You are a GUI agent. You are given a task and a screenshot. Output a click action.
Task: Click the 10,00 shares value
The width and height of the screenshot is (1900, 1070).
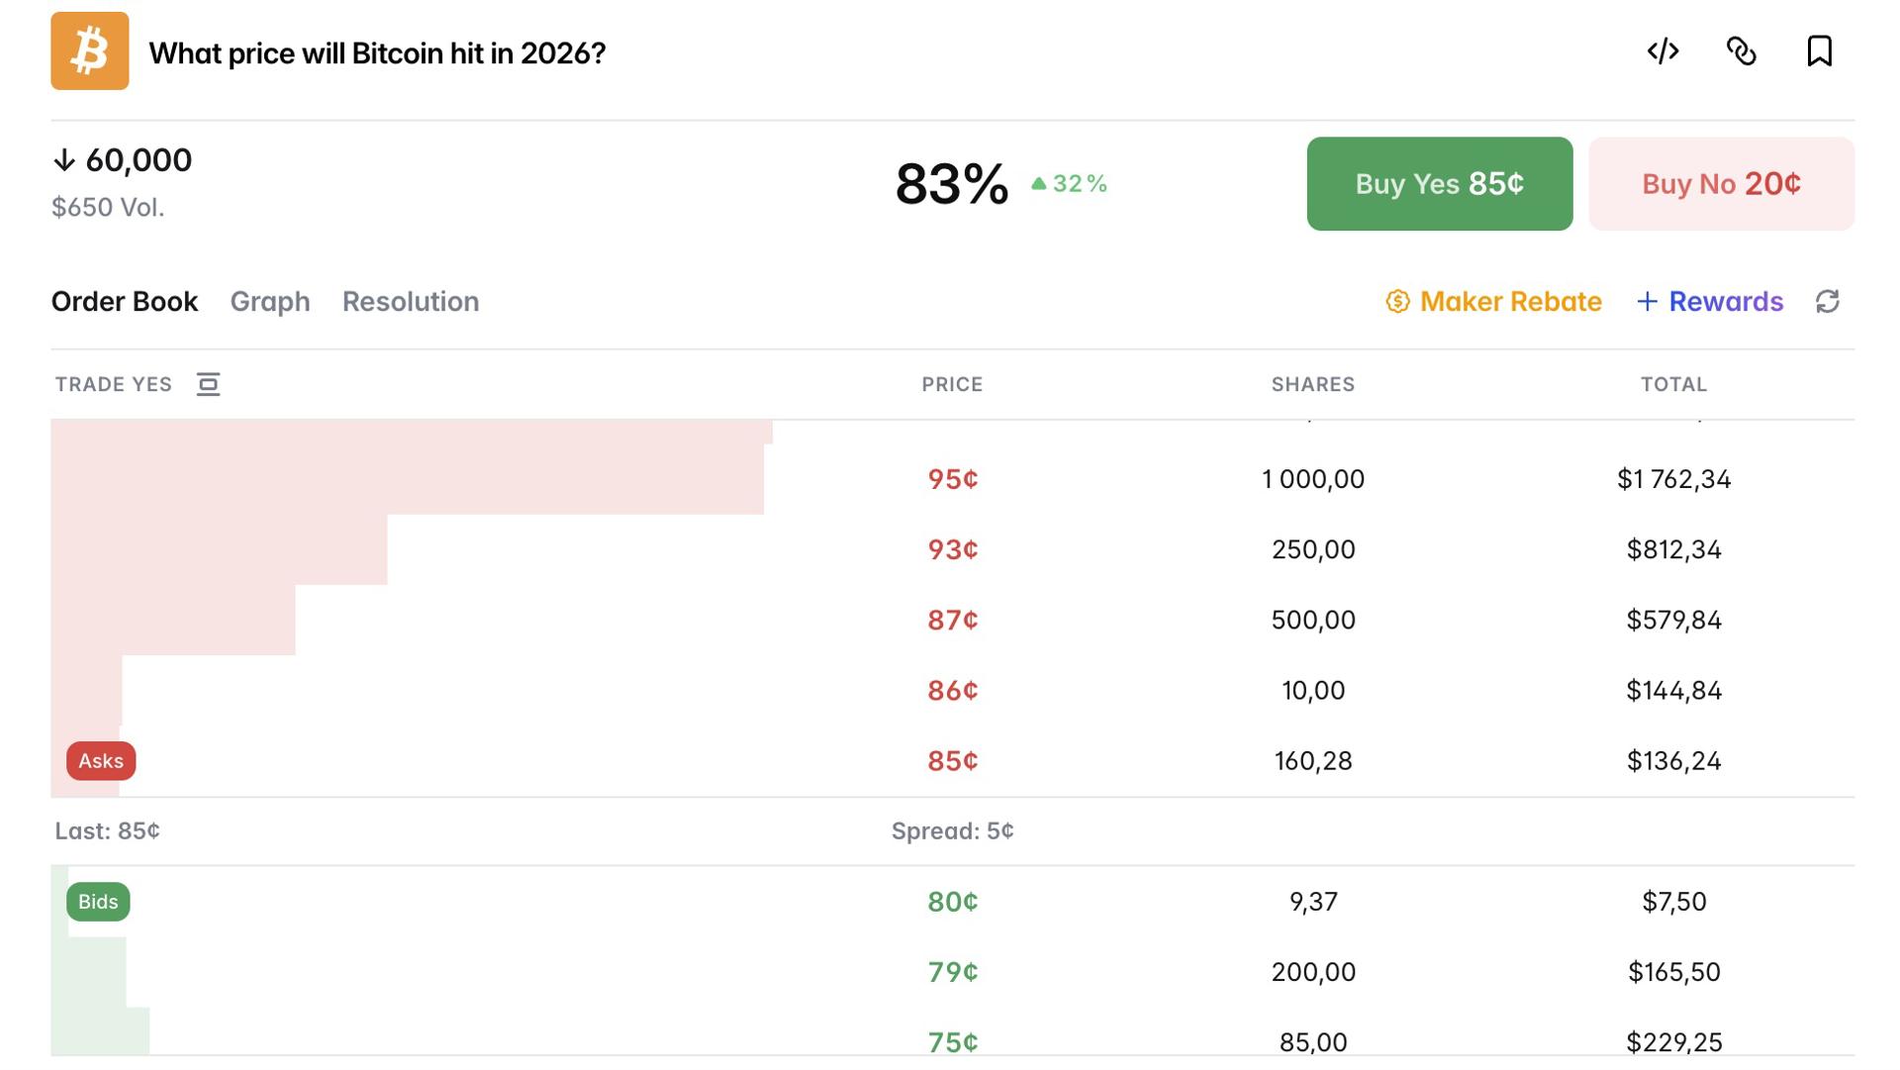[1313, 690]
